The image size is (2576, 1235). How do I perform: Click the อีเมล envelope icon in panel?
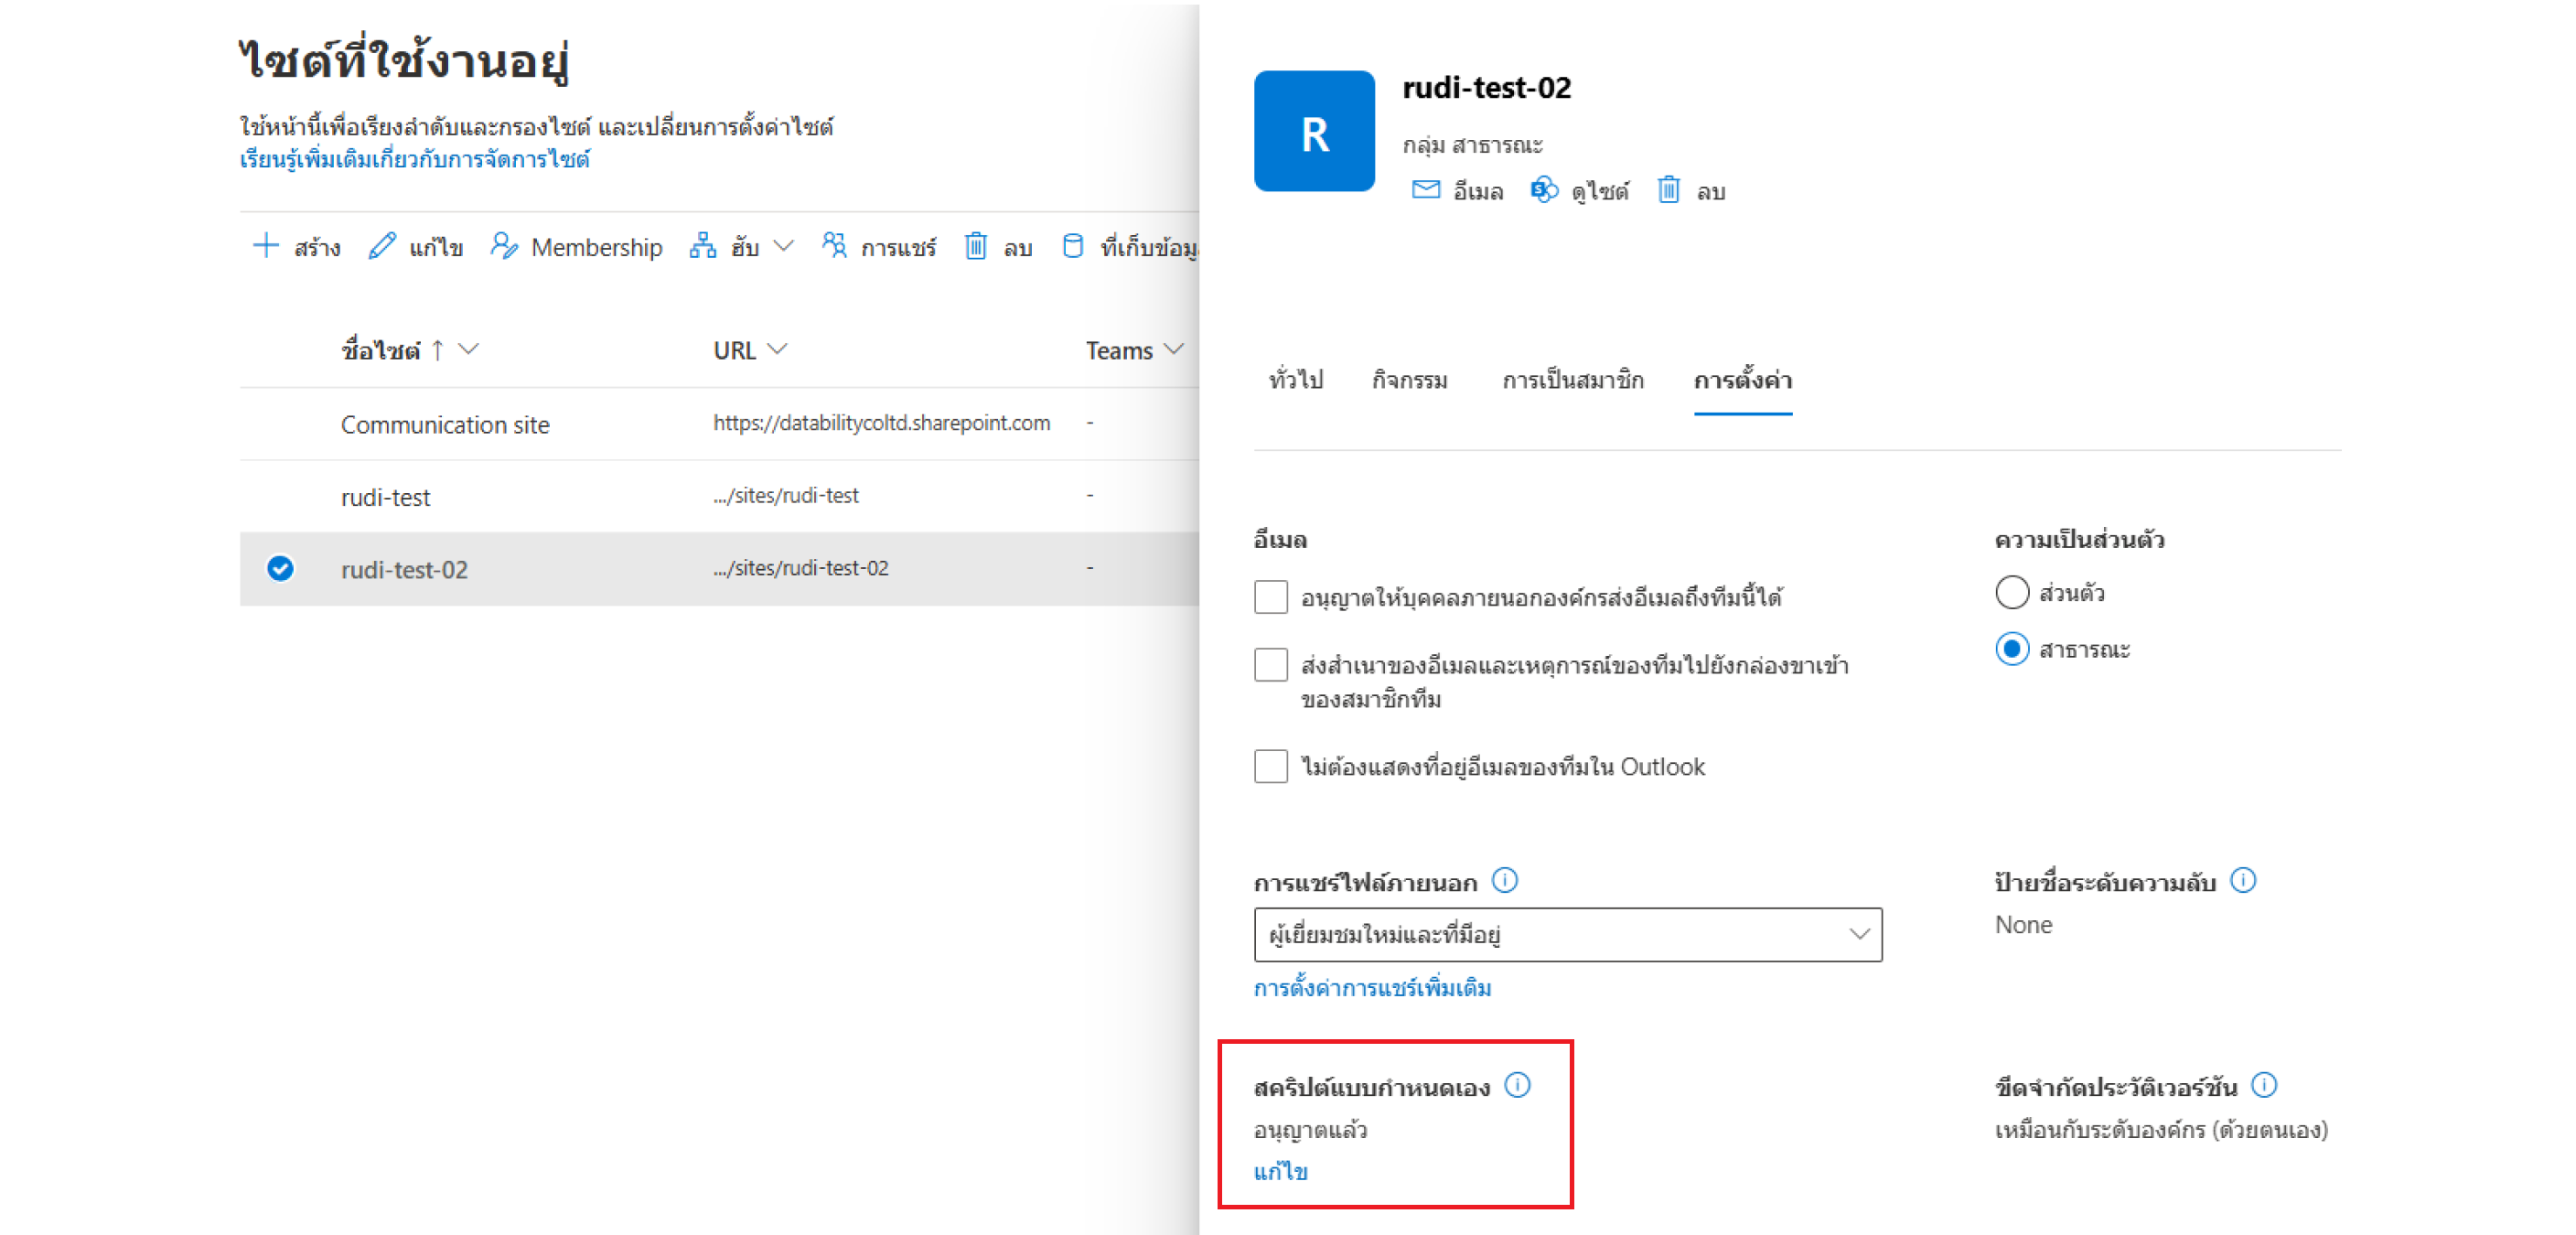pyautogui.click(x=1425, y=190)
